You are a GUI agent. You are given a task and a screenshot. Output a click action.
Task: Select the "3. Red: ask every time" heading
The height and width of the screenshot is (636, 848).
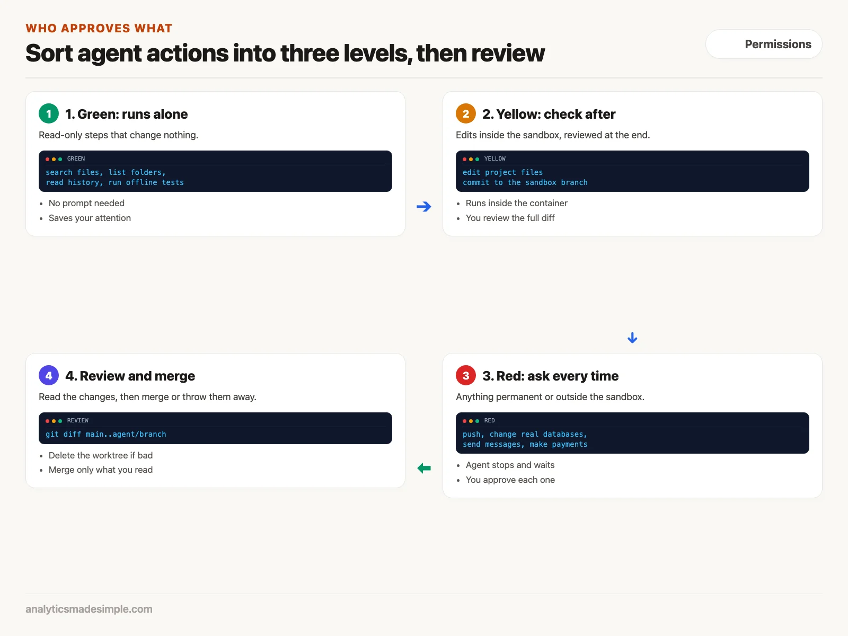[550, 376]
